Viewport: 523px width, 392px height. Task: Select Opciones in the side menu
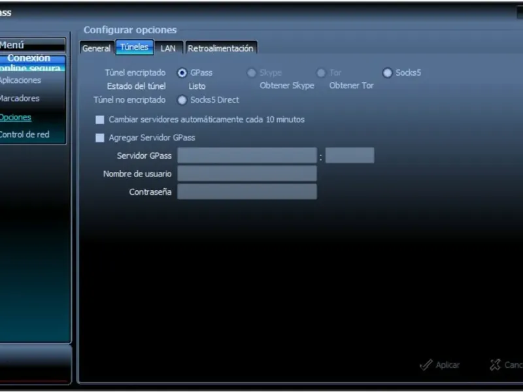click(x=15, y=118)
